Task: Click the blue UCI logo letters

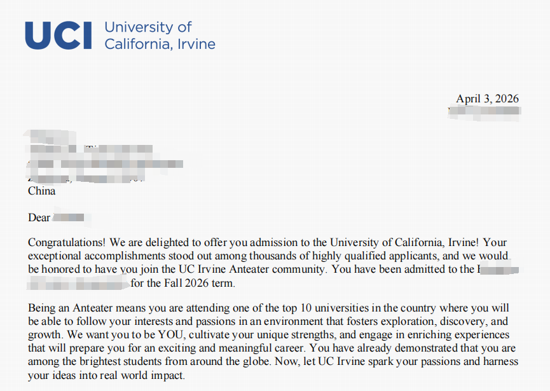Action: pyautogui.click(x=57, y=35)
